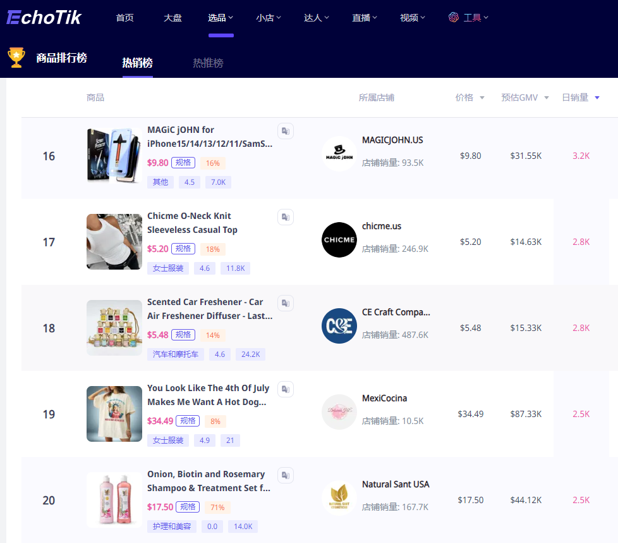Open the 首页 page
This screenshot has height=543, width=618.
[124, 17]
